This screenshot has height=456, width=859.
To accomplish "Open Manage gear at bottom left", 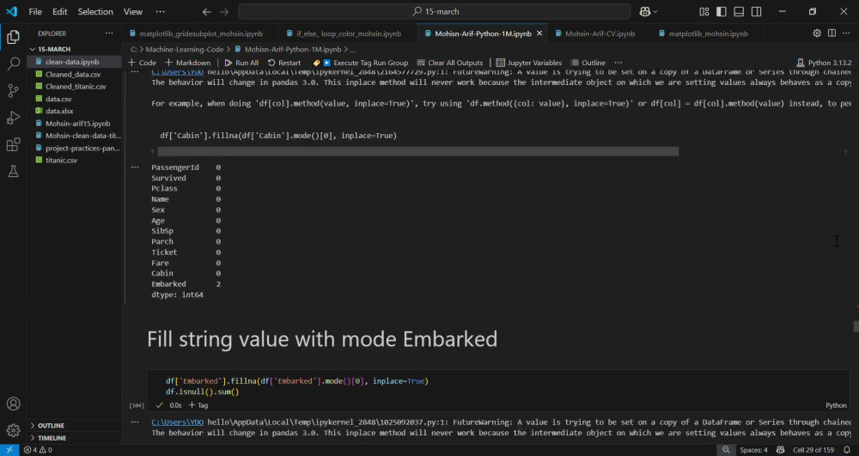I will 13,430.
